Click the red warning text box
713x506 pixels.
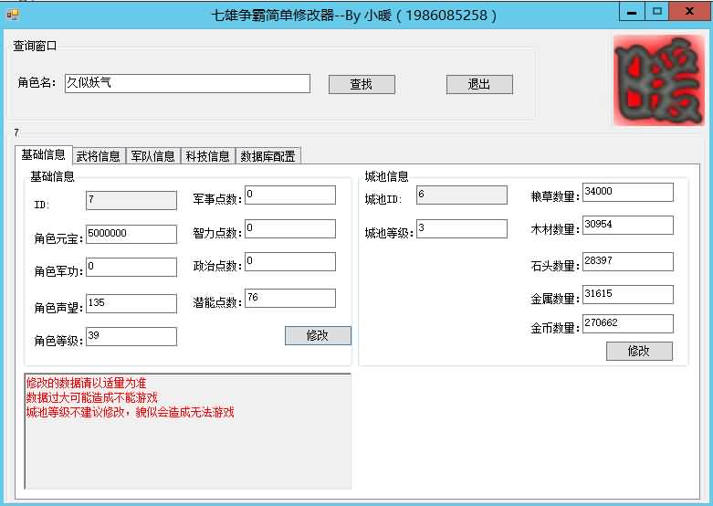click(x=187, y=430)
